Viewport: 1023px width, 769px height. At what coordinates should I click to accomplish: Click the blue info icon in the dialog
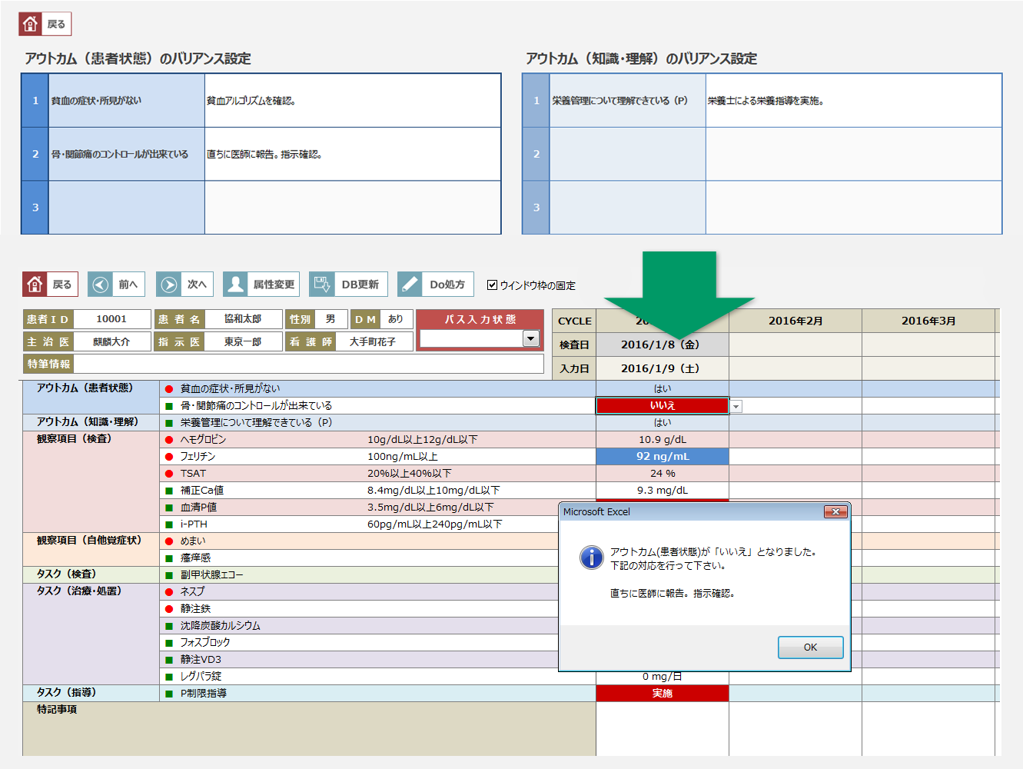coord(591,558)
